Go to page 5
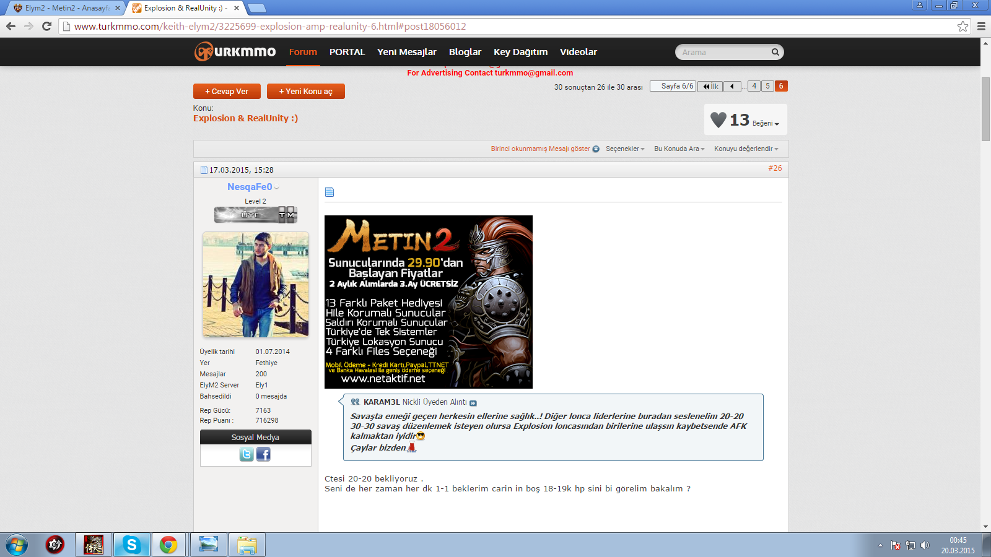 coord(767,86)
